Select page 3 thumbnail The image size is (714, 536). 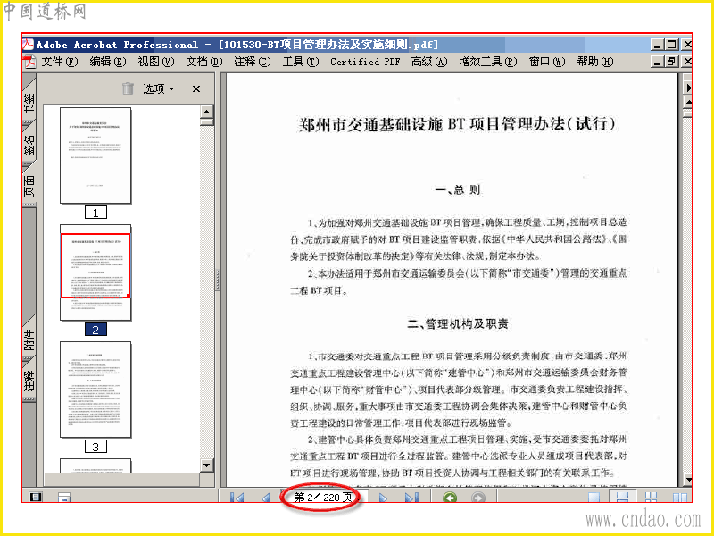95,389
